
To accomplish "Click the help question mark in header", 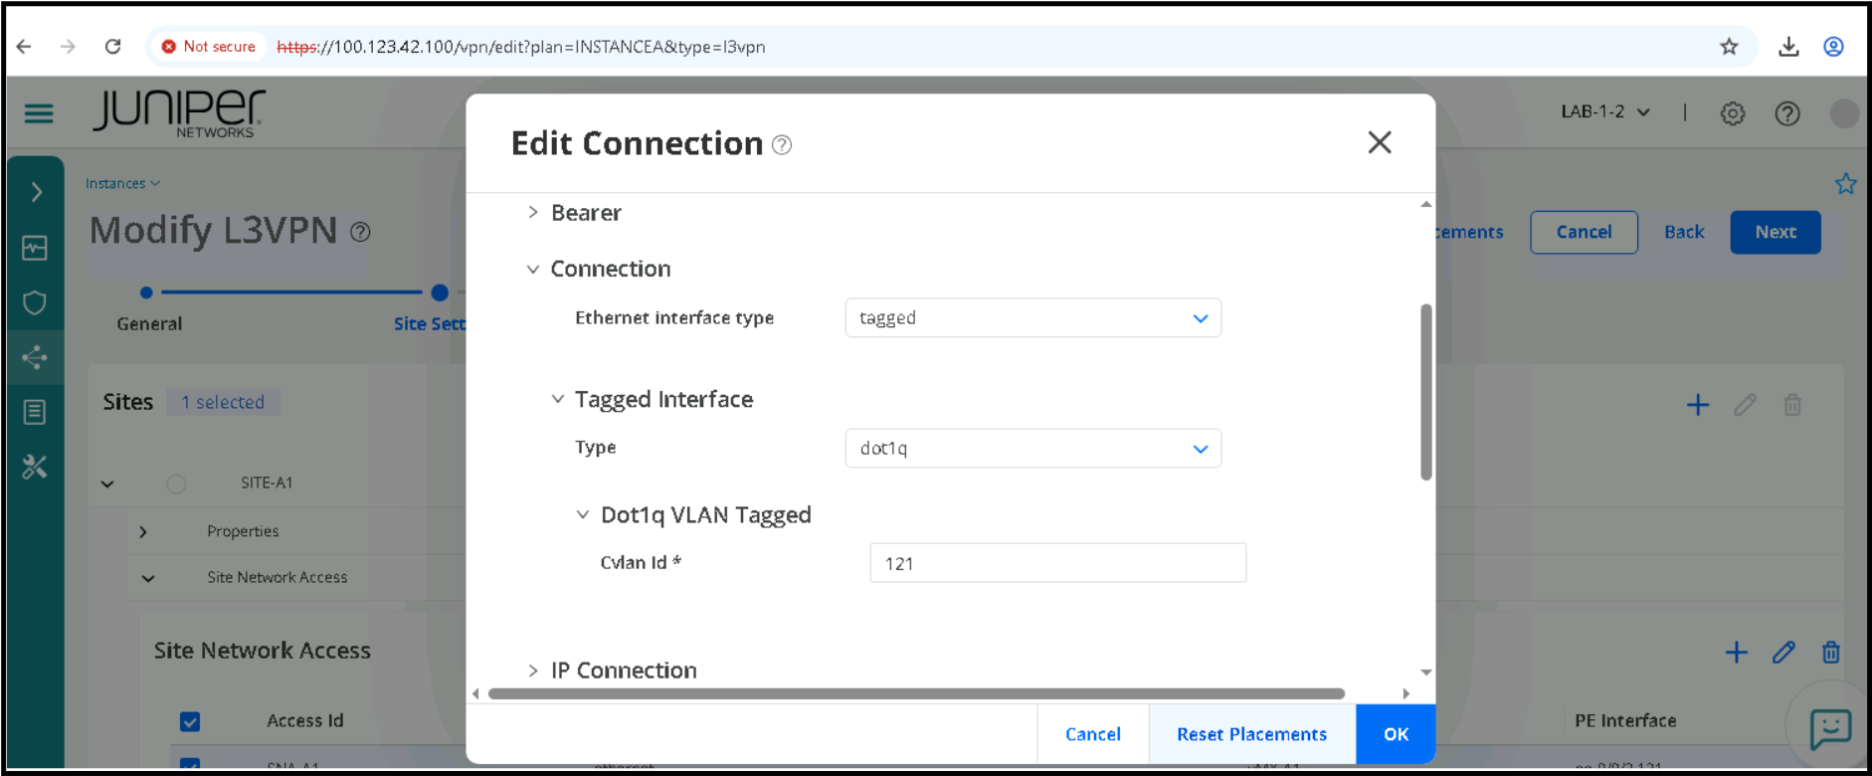I will point(1787,113).
